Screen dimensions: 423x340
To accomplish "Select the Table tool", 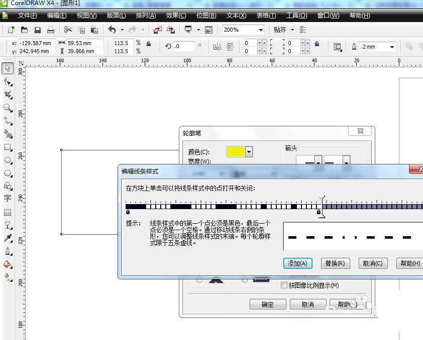I will tap(8, 212).
